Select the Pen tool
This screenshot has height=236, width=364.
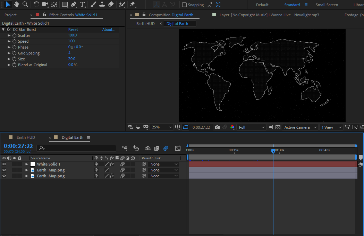tap(73, 5)
